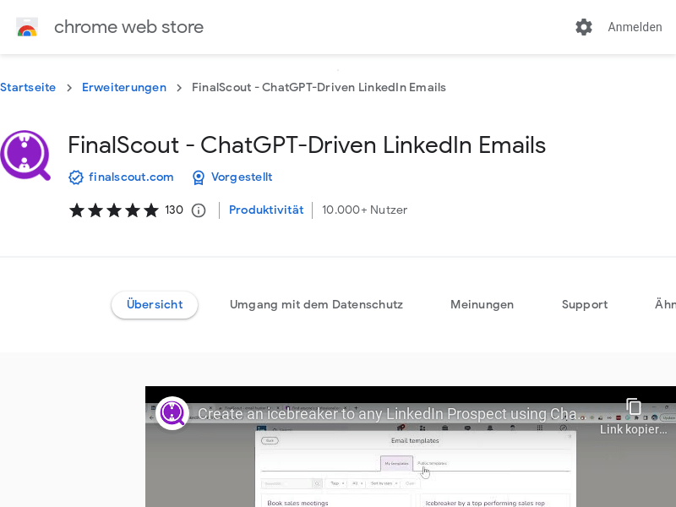Switch to Umgang mit dem Datenschutz tab

point(316,305)
